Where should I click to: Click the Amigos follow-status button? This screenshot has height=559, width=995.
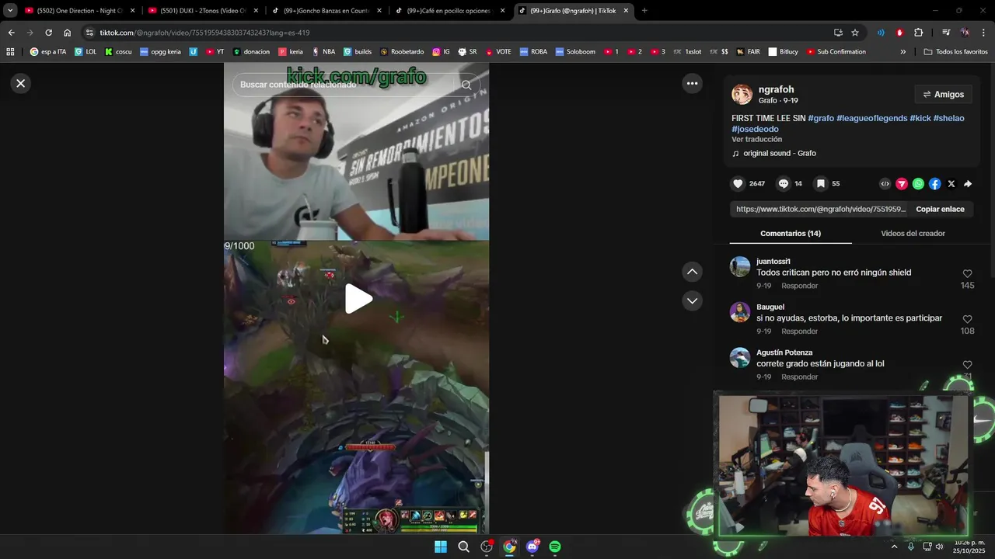point(943,94)
